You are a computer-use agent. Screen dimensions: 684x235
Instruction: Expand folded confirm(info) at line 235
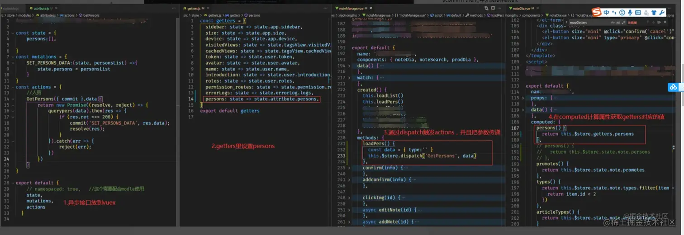(x=349, y=167)
